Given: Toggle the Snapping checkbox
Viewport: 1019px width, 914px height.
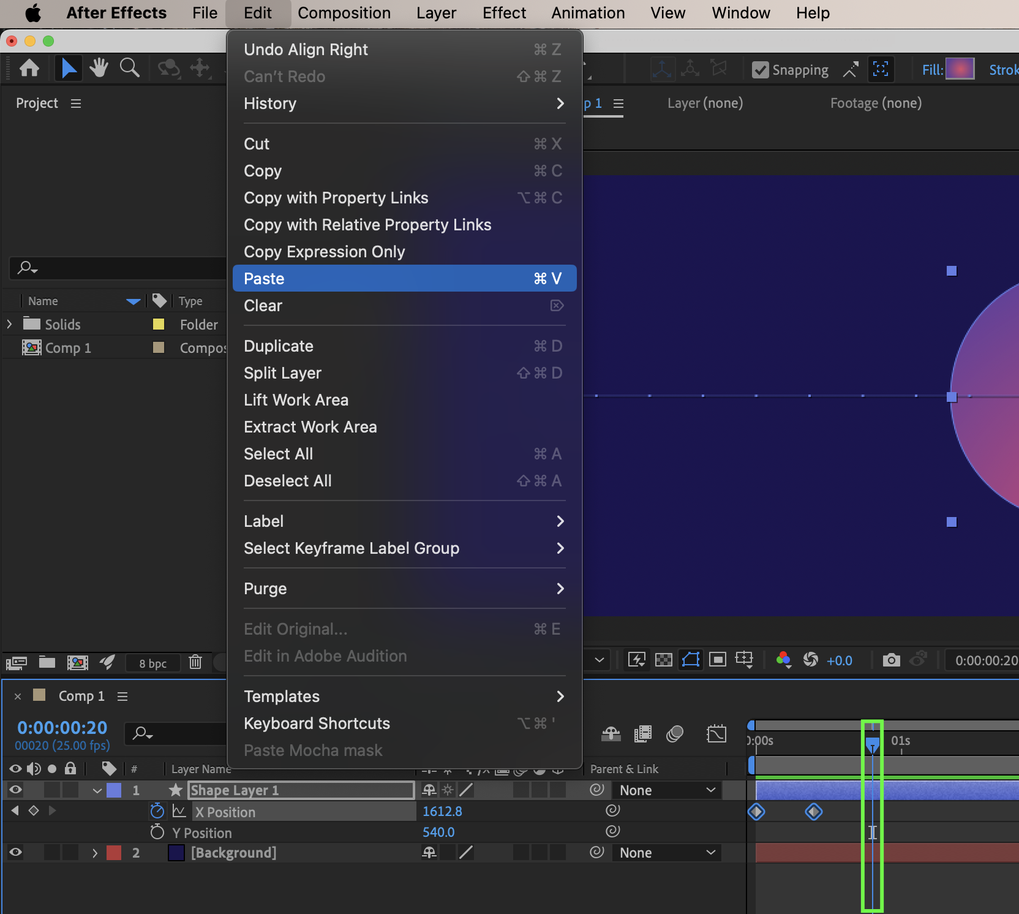Looking at the screenshot, I should tap(761, 70).
